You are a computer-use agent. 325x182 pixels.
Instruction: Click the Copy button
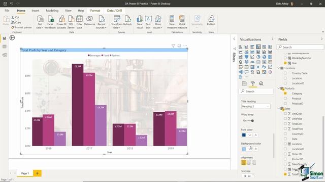(x=16, y=22)
